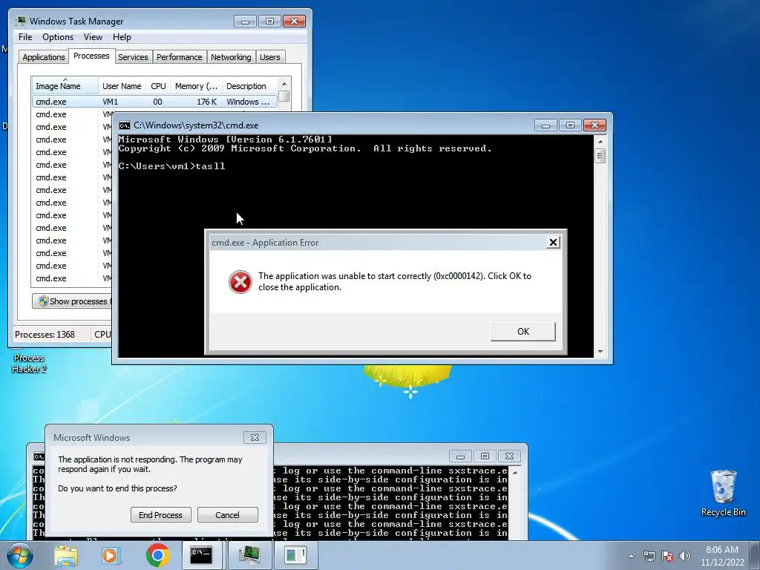
Task: Click the cmd taskbar button
Action: pos(201,555)
